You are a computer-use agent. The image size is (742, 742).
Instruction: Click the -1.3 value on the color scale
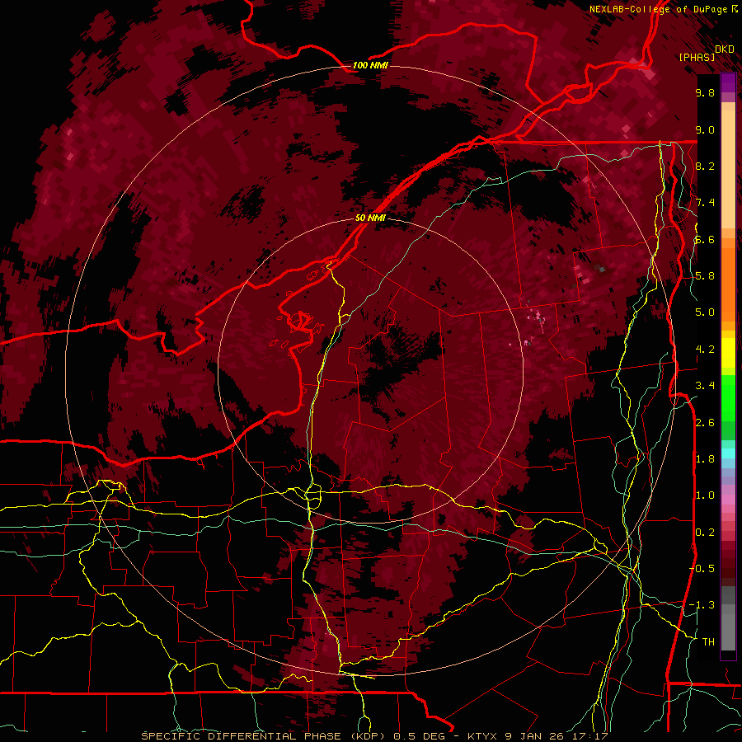coord(702,605)
